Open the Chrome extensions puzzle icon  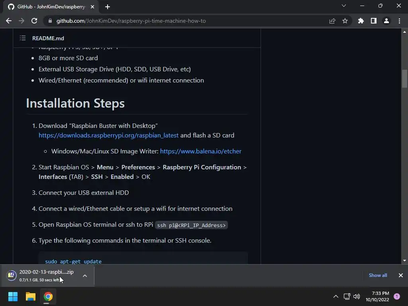pyautogui.click(x=361, y=21)
